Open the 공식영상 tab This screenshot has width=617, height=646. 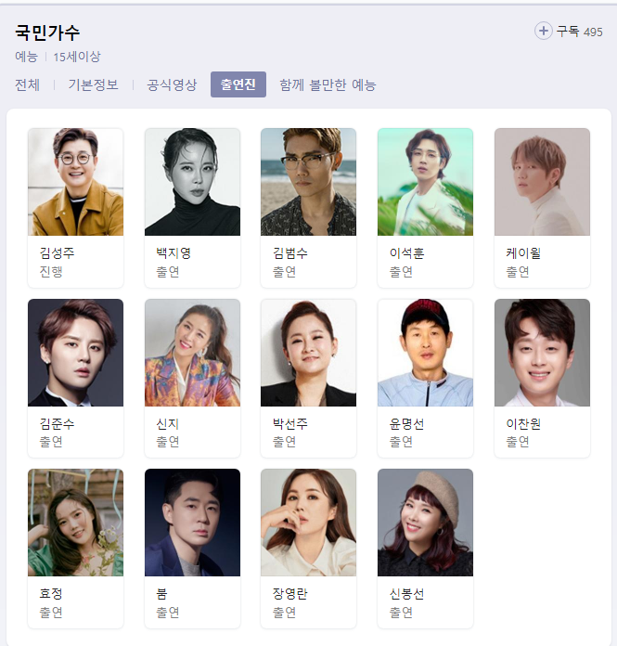[x=172, y=84]
